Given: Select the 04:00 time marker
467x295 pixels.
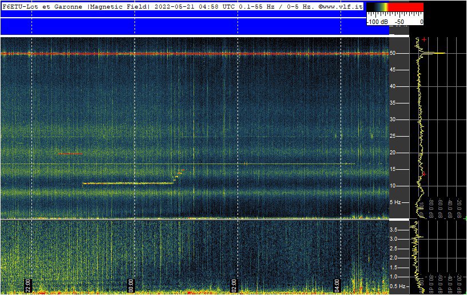Looking at the screenshot, I should tap(337, 284).
